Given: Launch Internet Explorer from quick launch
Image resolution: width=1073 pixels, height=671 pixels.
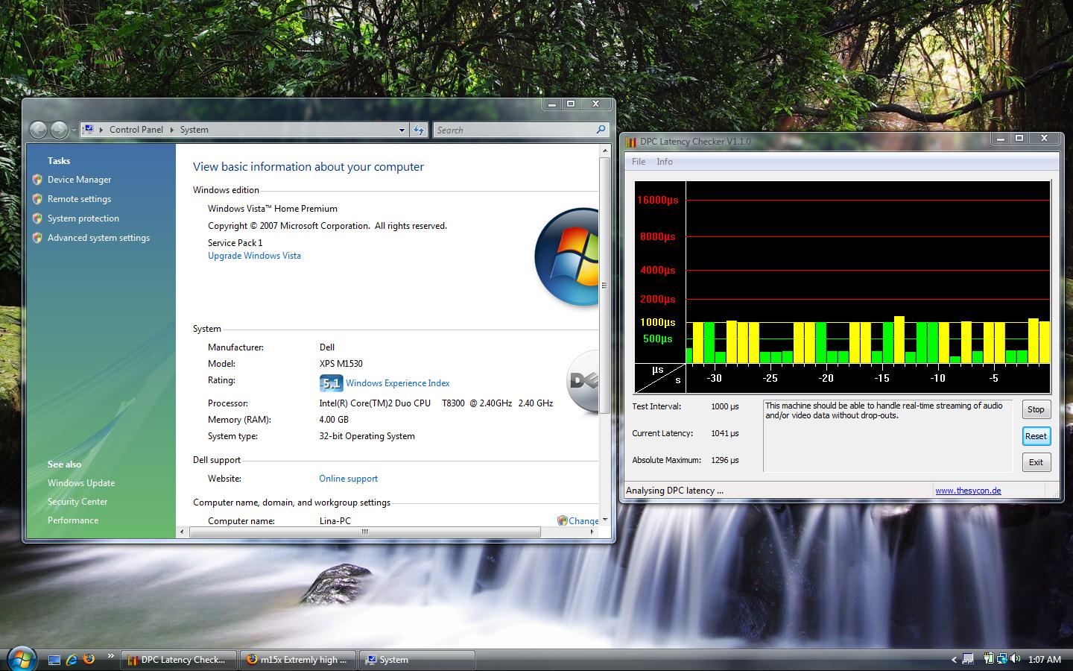Looking at the screenshot, I should 72,660.
